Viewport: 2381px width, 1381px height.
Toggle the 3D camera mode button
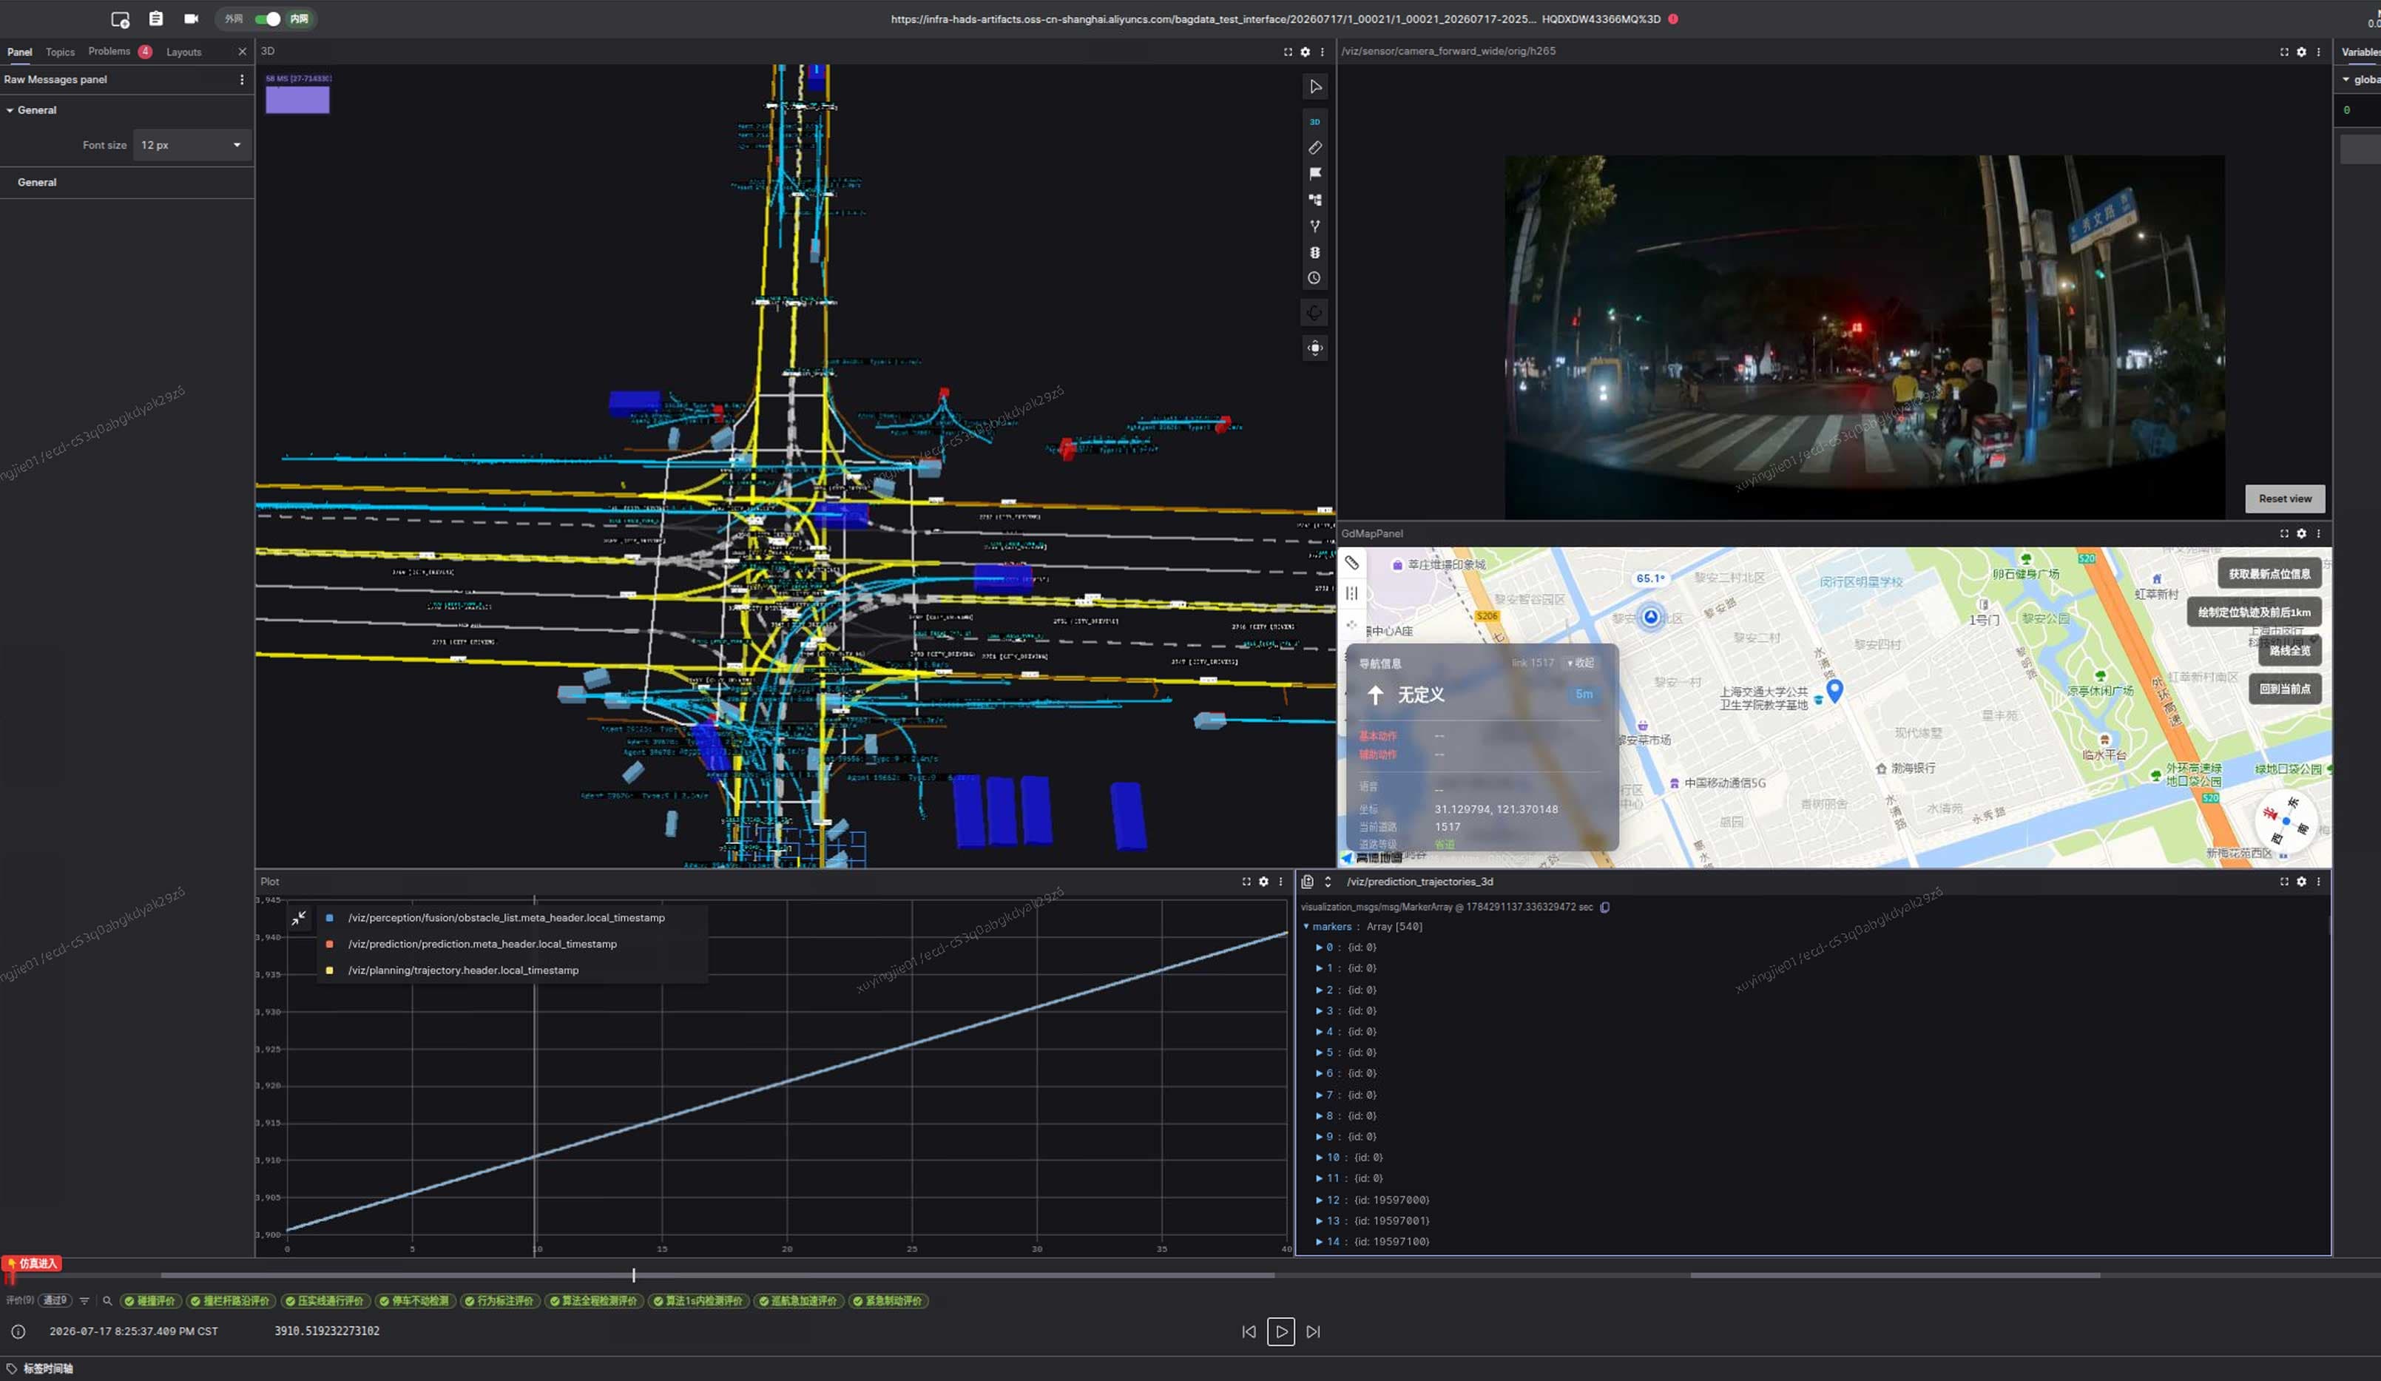point(1314,122)
